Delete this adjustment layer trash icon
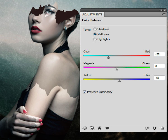The width and height of the screenshot is (168, 140). tap(162, 128)
